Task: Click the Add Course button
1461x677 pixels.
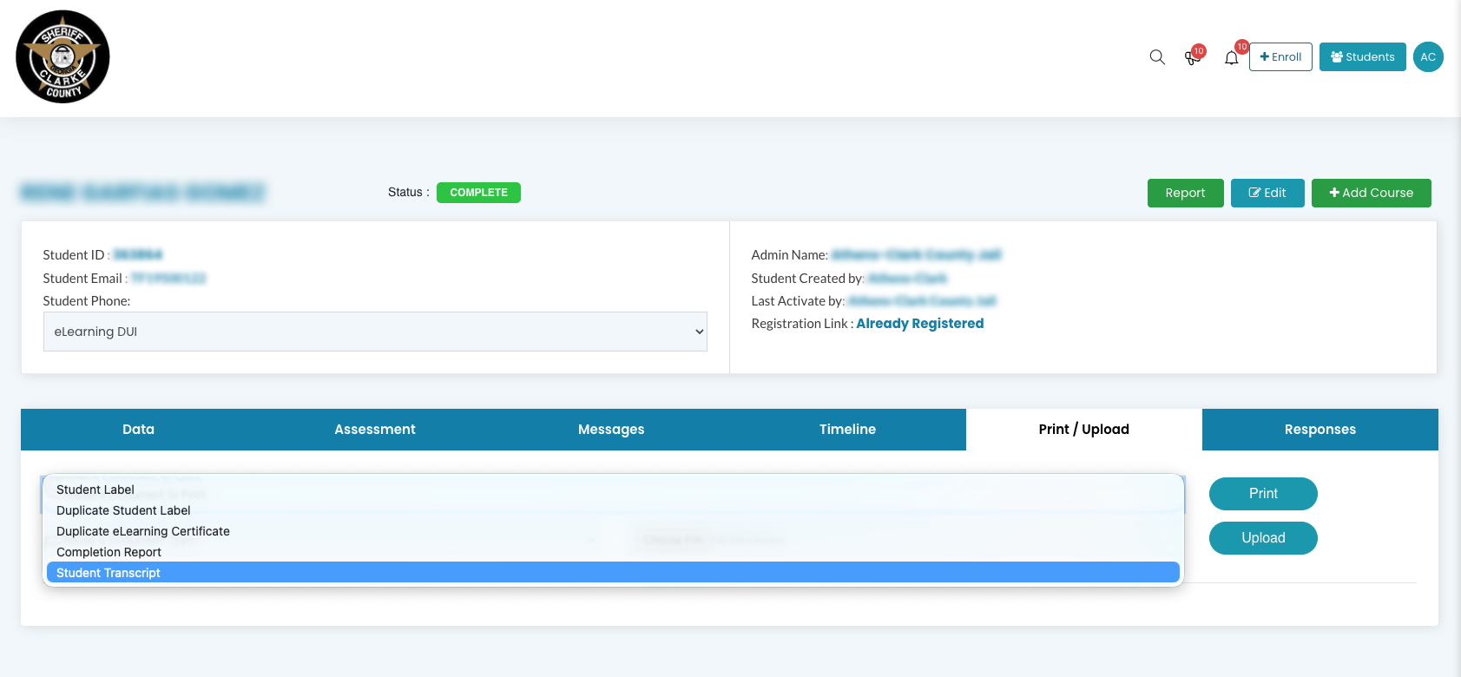Action: (1371, 193)
